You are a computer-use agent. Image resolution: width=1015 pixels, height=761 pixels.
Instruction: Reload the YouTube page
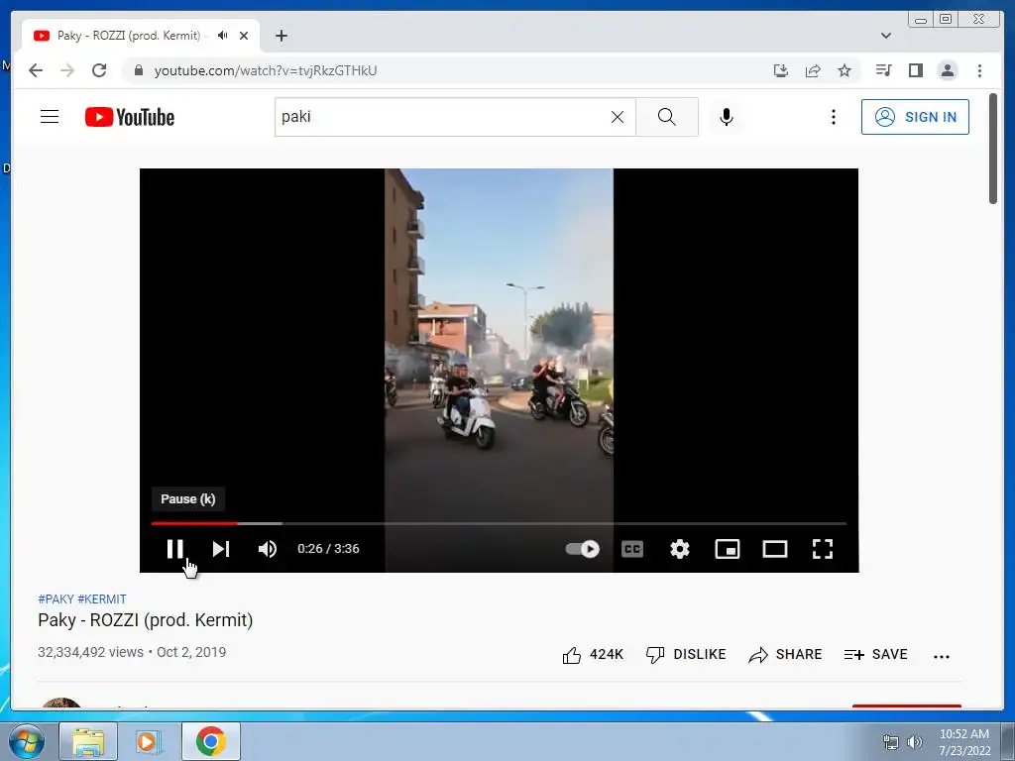tap(99, 70)
